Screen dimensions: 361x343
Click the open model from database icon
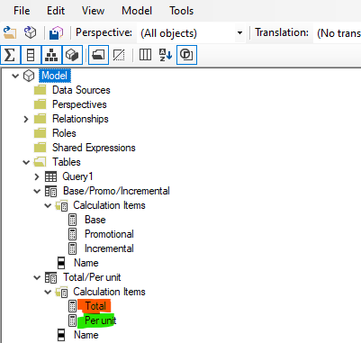click(31, 32)
